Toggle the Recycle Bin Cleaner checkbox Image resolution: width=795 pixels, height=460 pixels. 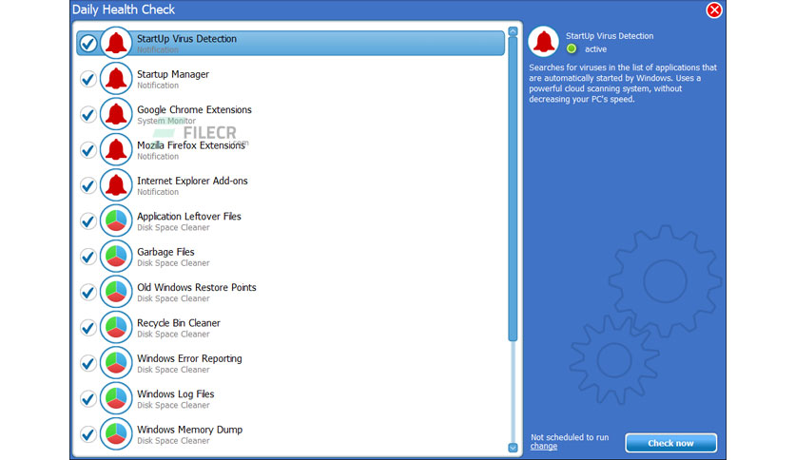click(88, 328)
